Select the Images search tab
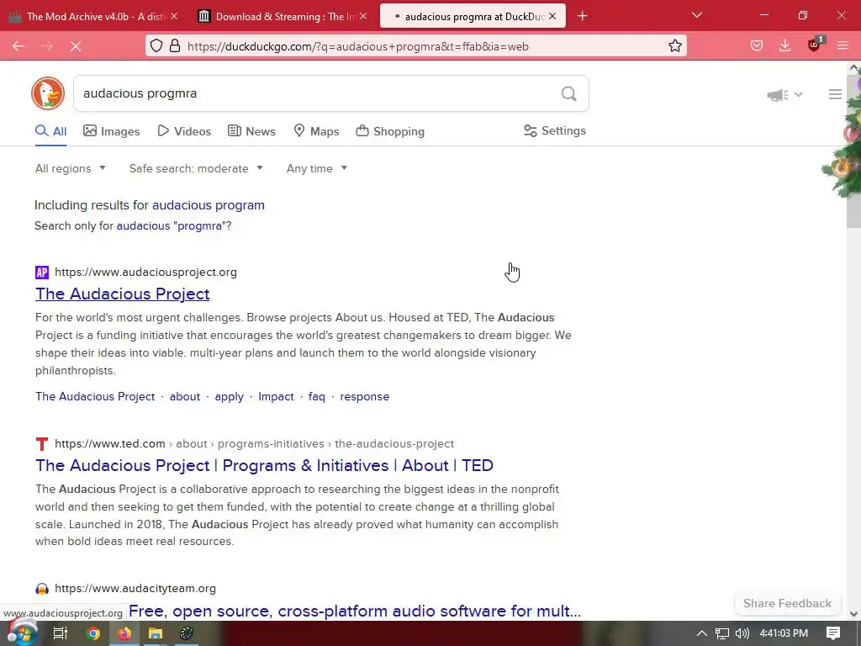Viewport: 861px width, 646px height. click(x=112, y=131)
